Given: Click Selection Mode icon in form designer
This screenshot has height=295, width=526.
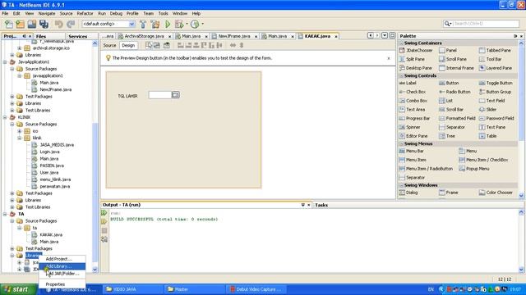Looking at the screenshot, I should [149, 46].
